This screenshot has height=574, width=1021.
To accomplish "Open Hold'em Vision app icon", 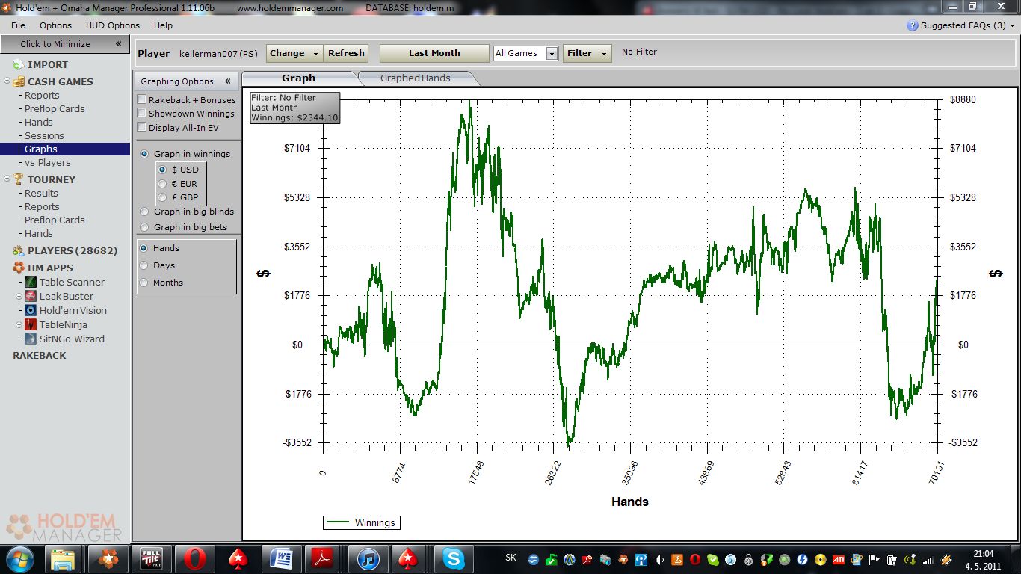I will (x=31, y=310).
